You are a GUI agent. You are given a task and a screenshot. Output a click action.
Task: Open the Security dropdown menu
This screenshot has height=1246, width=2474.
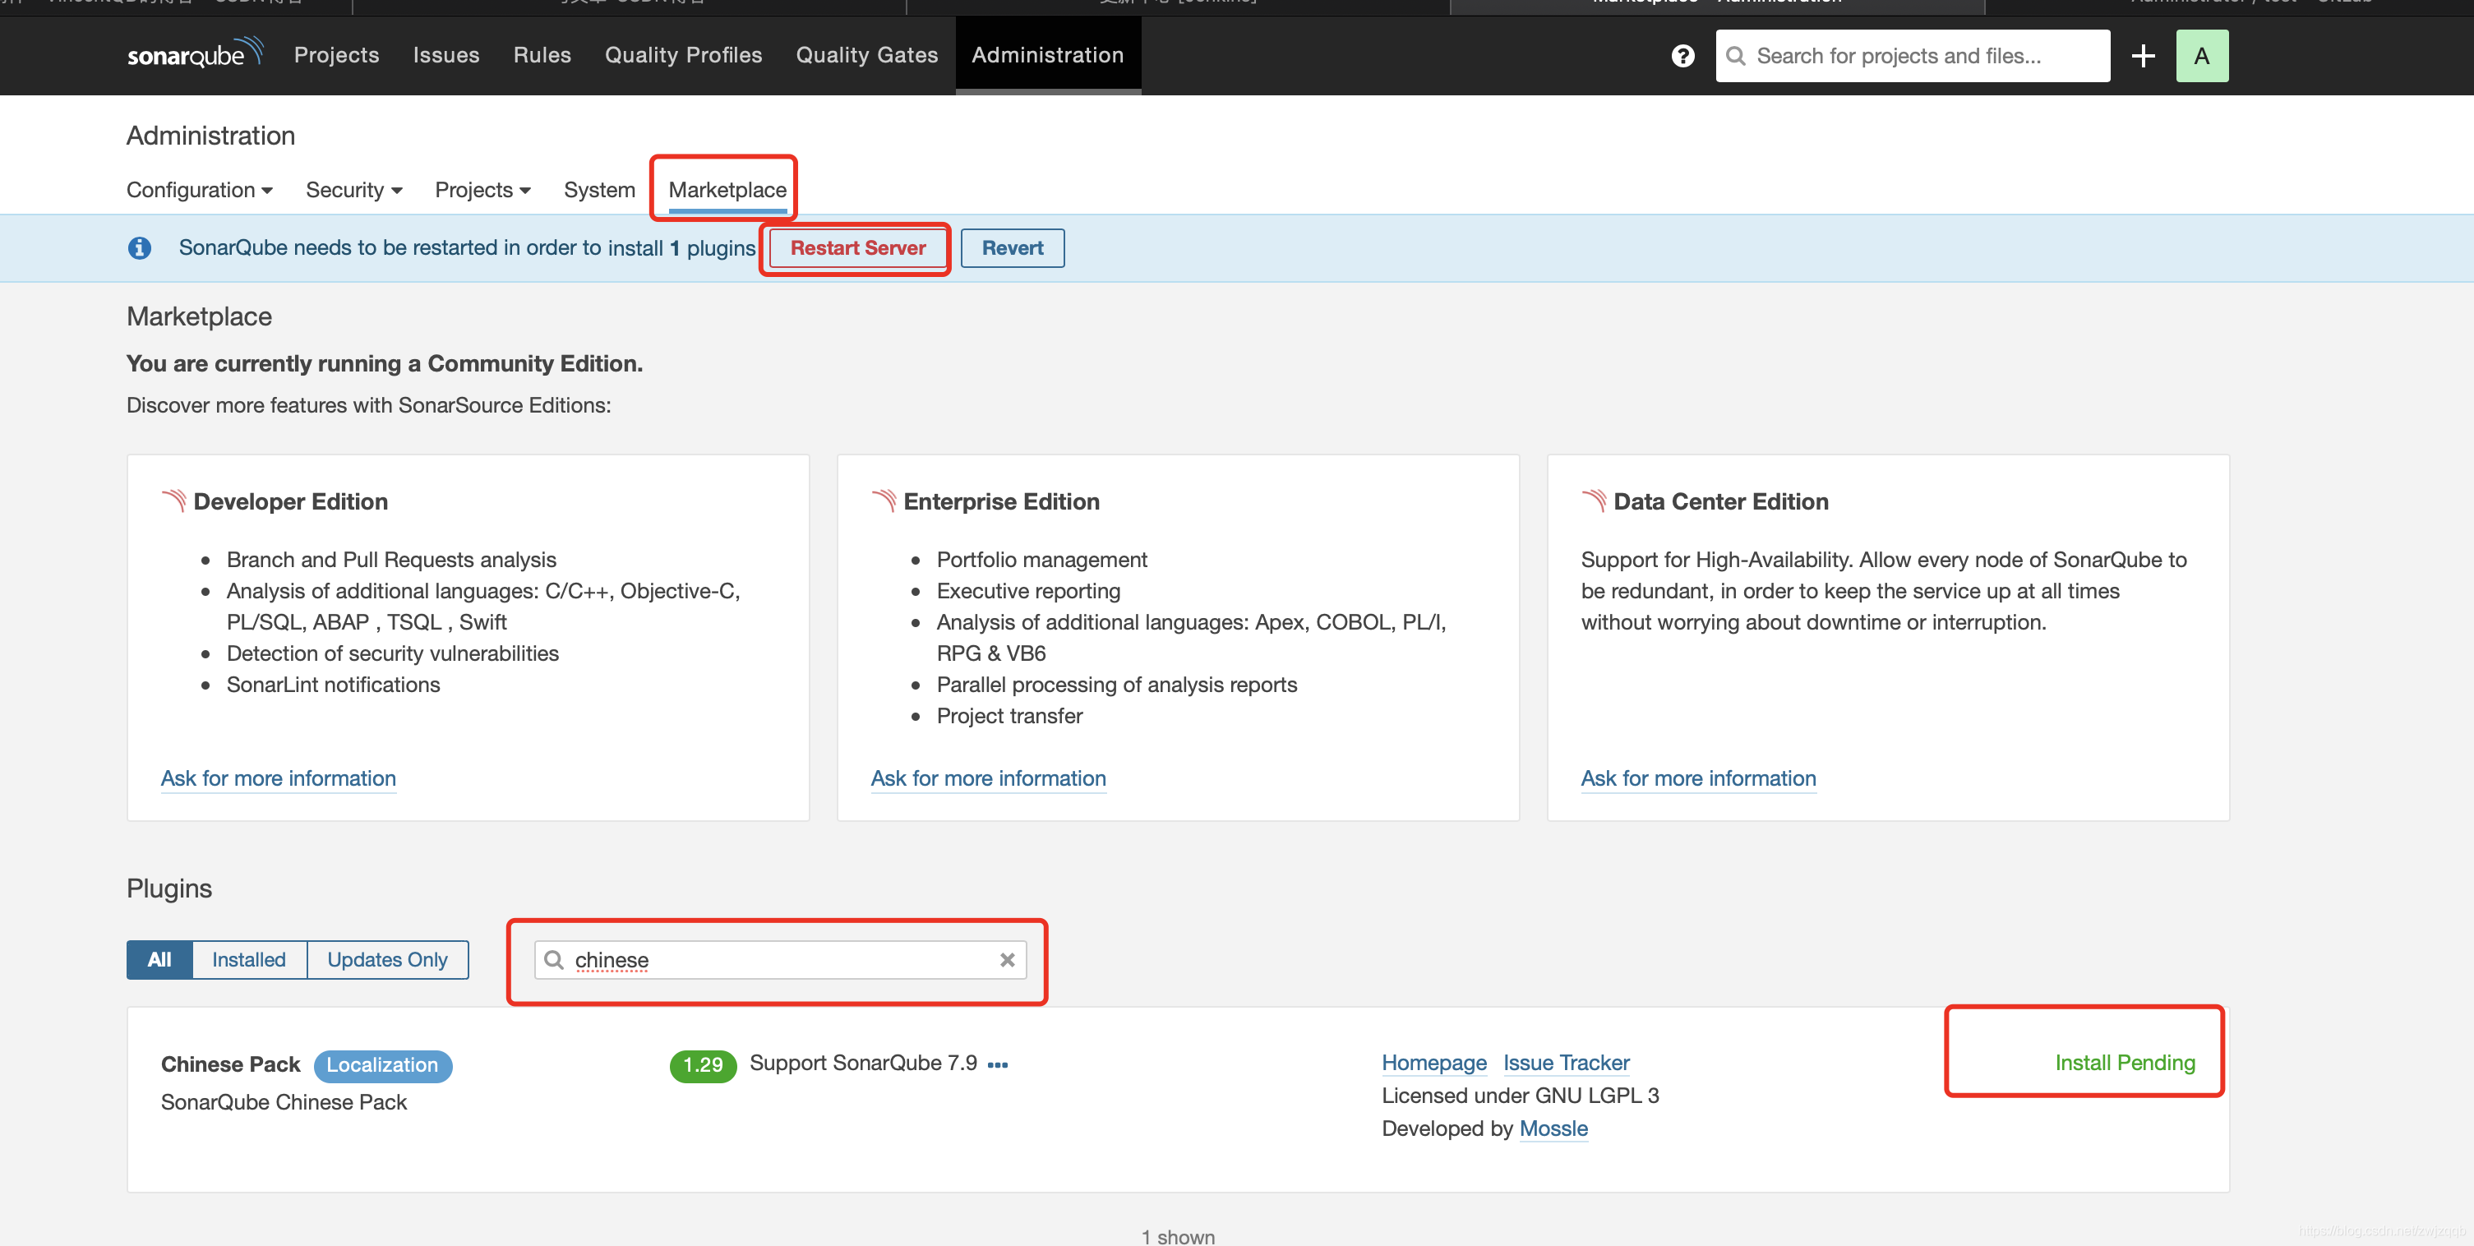353,190
